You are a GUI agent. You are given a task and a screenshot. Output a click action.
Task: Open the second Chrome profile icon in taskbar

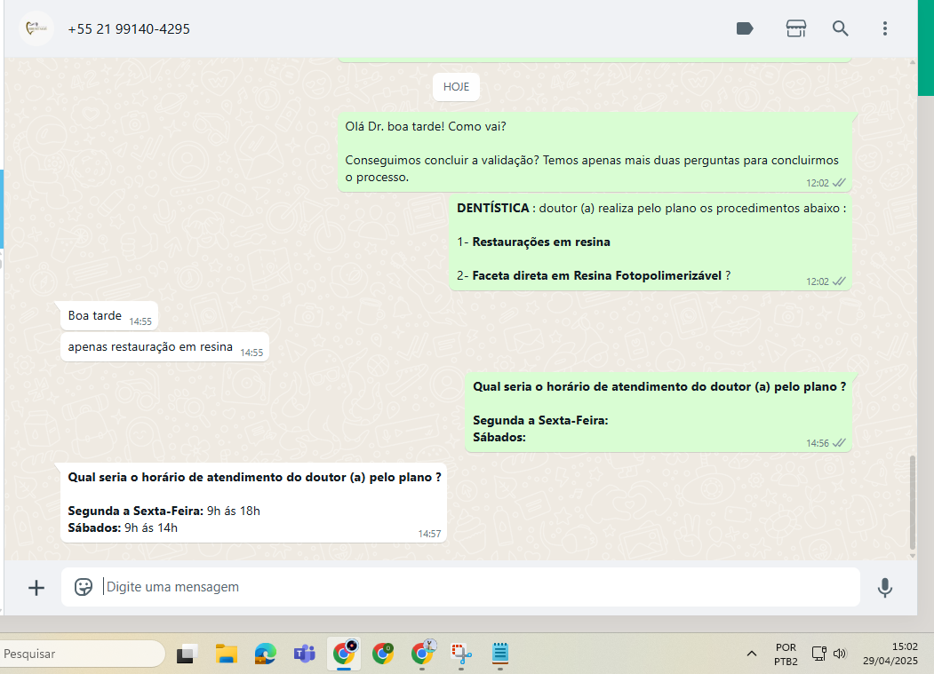pyautogui.click(x=383, y=654)
